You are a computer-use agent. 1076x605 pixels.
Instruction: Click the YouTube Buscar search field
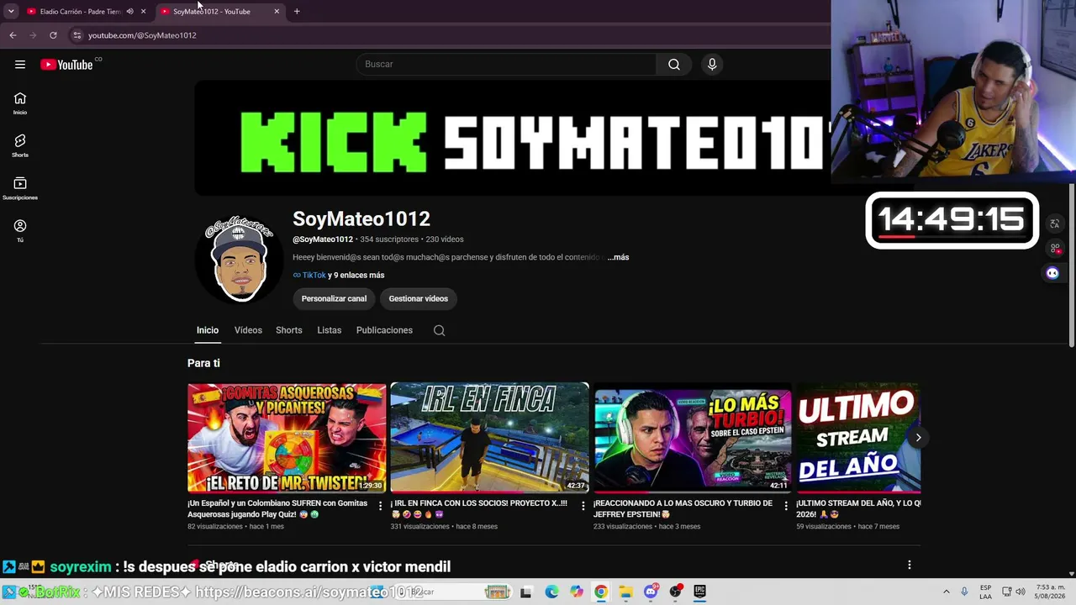point(506,65)
